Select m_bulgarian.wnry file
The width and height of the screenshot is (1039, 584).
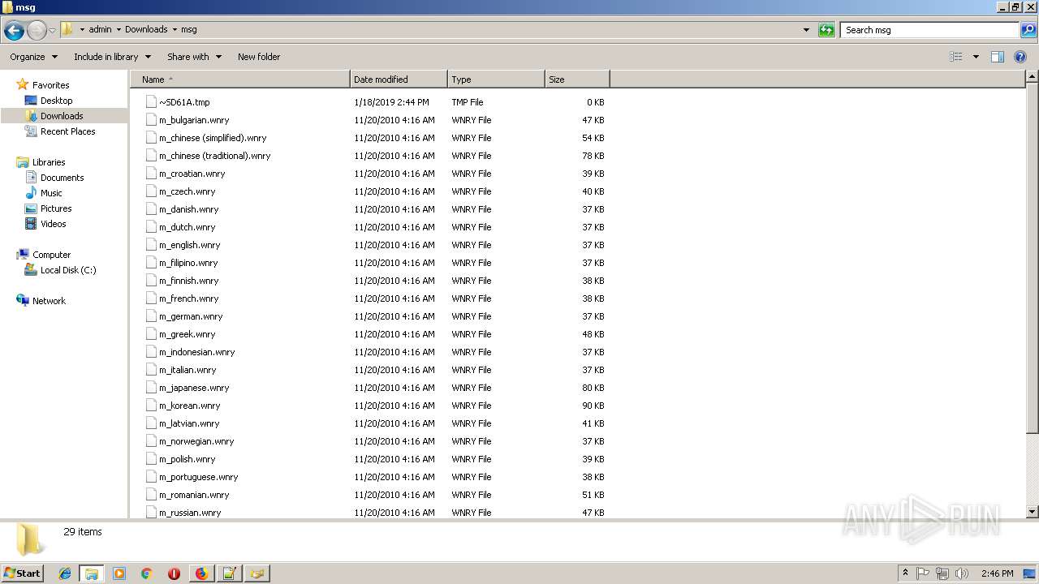click(x=194, y=120)
